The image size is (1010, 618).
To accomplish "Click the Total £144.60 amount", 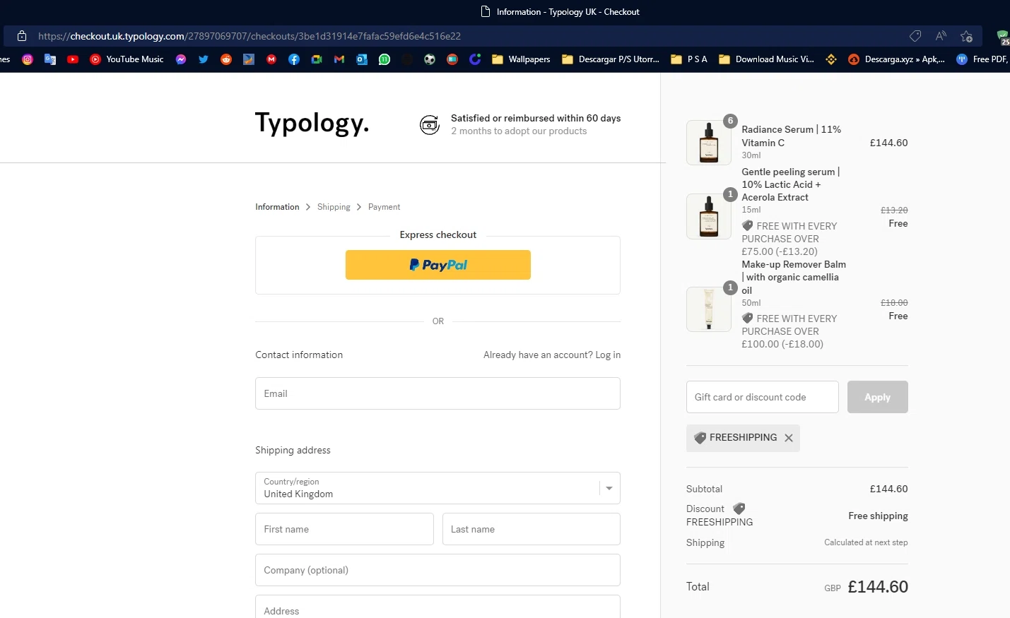I will coord(878,587).
